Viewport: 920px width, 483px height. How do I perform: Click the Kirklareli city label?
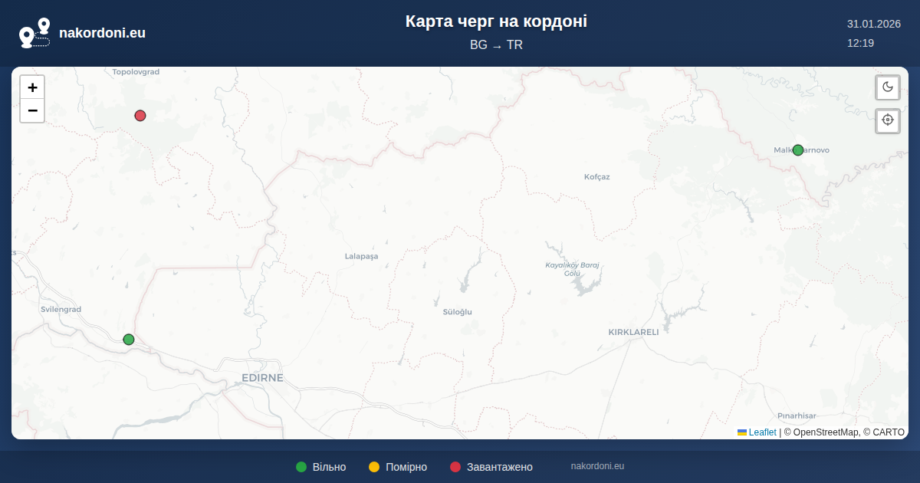[633, 332]
